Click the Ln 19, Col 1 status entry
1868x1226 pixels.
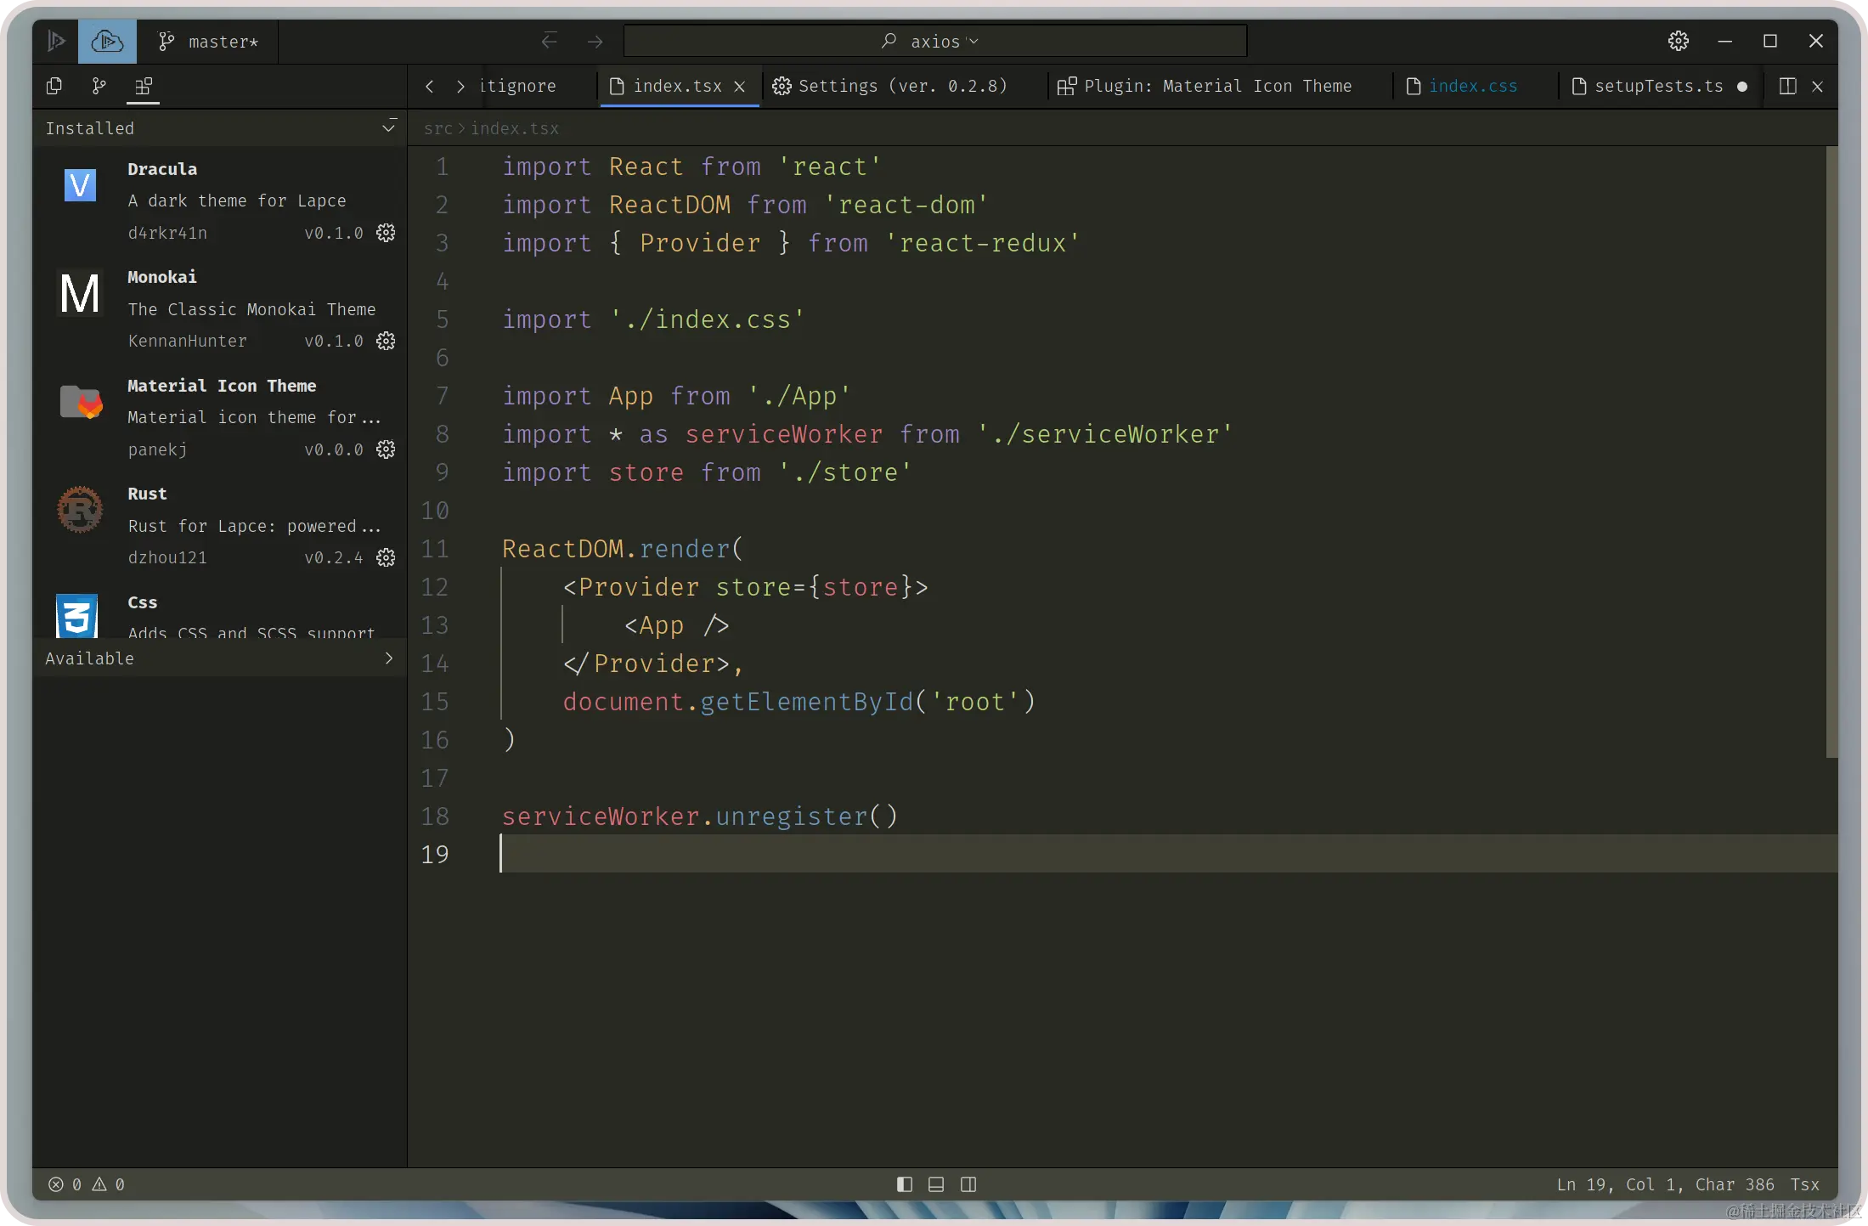pos(1665,1184)
